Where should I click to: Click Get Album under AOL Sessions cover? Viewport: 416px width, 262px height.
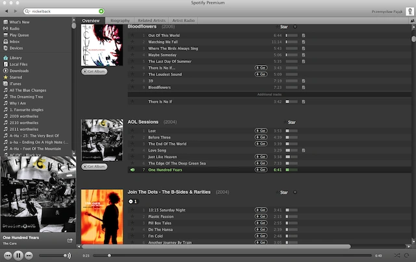94,167
